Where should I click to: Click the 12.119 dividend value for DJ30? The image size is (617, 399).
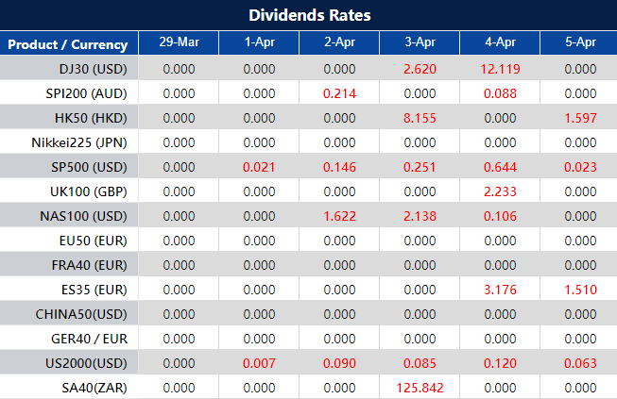[x=500, y=69]
